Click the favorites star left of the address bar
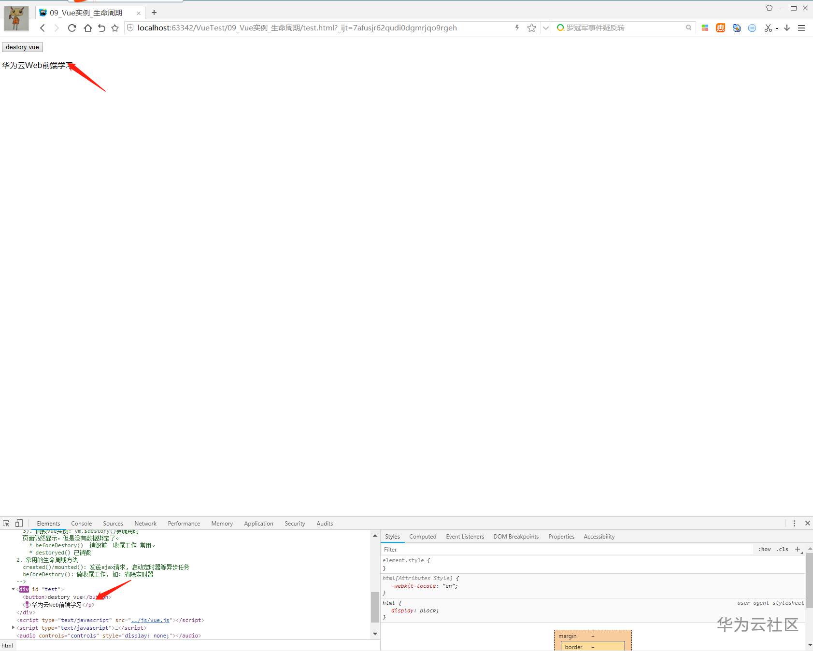The height and width of the screenshot is (651, 813). [115, 28]
